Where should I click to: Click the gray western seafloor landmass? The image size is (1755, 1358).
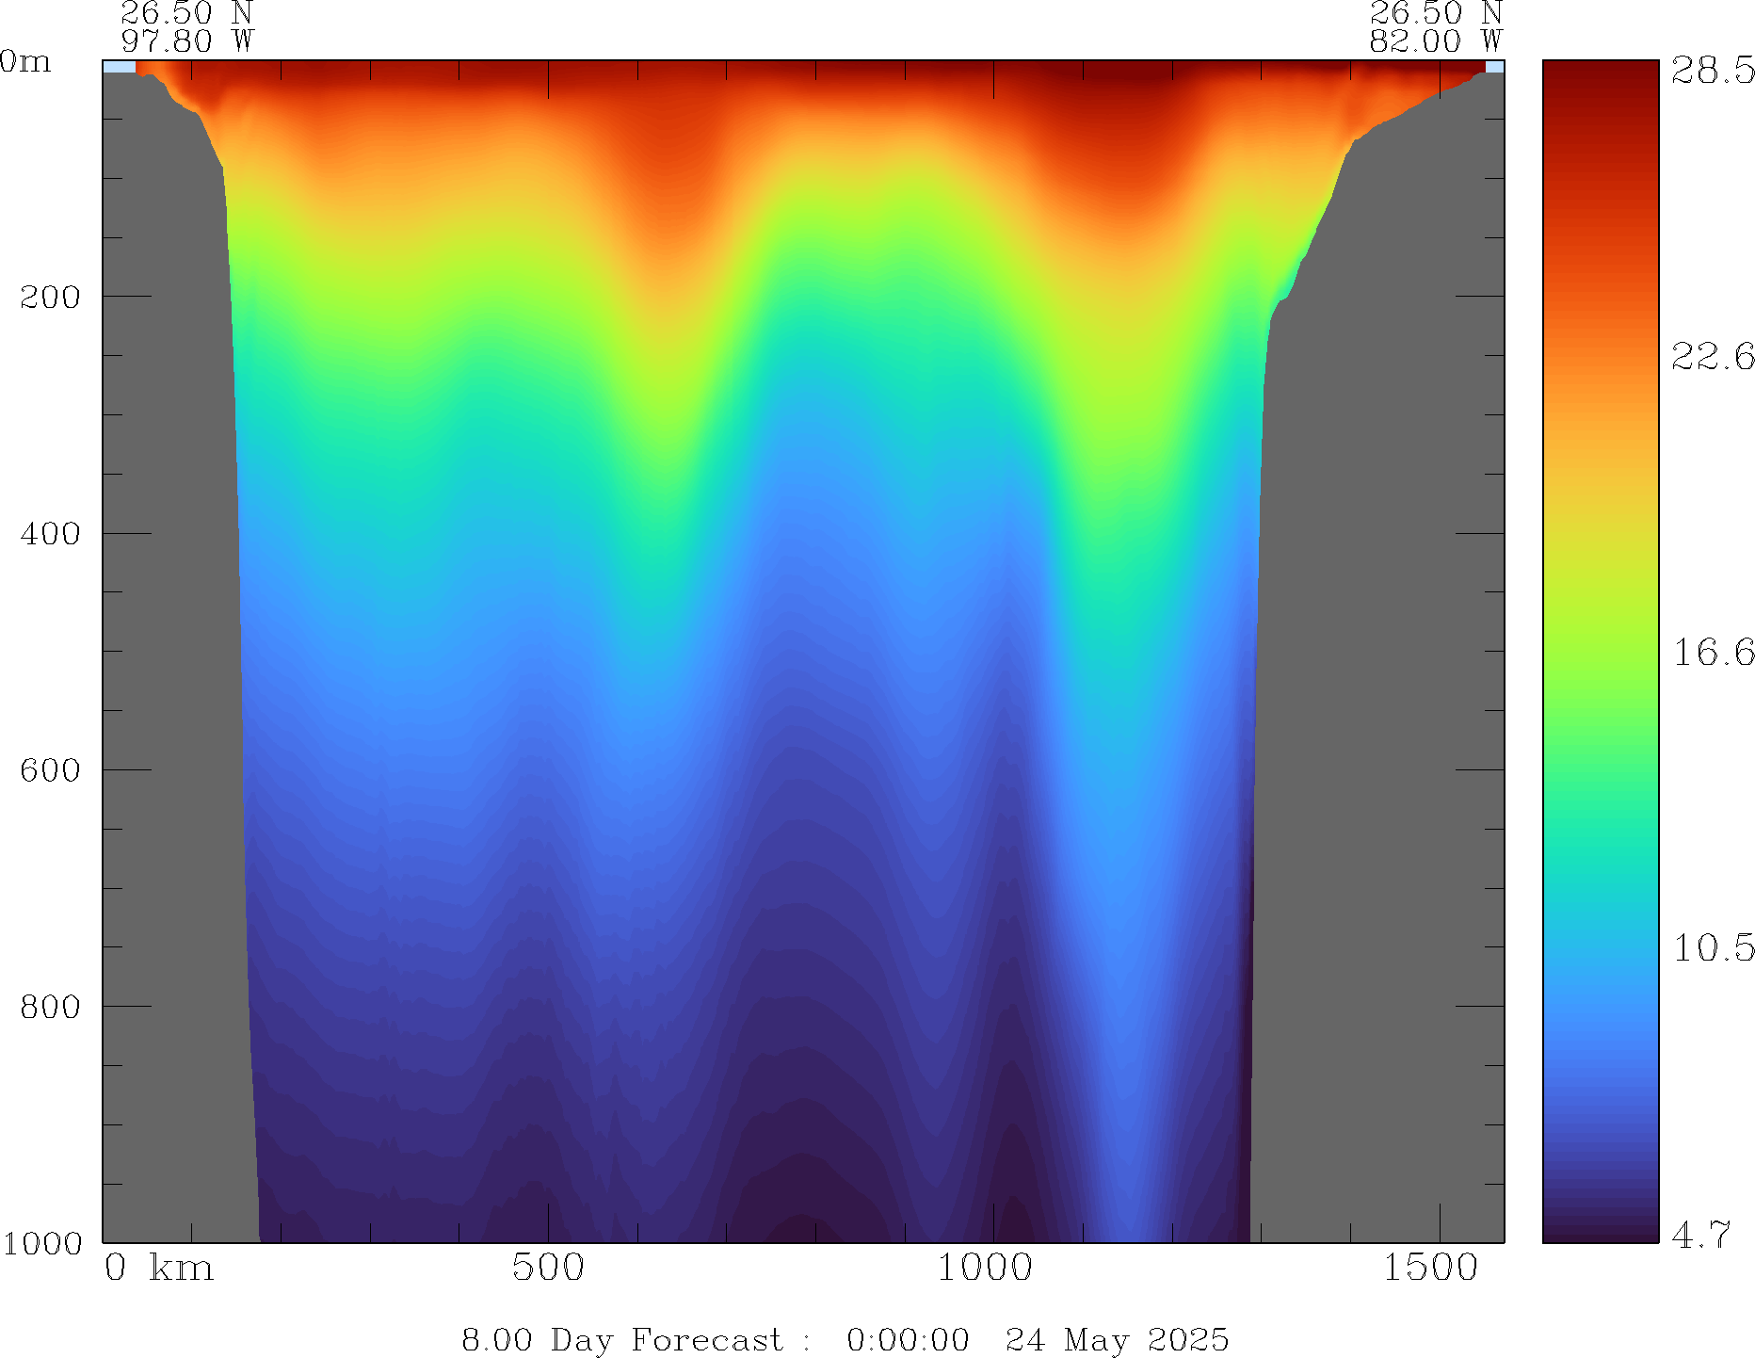click(x=169, y=659)
